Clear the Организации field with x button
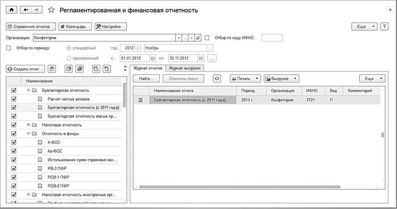 pyautogui.click(x=192, y=38)
